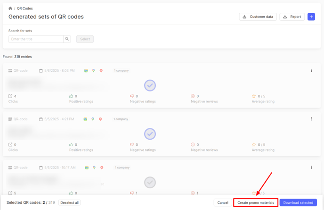The width and height of the screenshot is (324, 210).
Task: Check the 5/5/2025 10:17 AM QR set
Action: (150, 182)
